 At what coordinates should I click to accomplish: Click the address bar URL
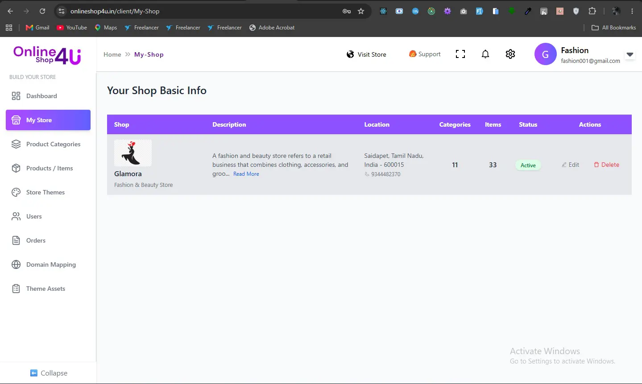click(x=115, y=11)
